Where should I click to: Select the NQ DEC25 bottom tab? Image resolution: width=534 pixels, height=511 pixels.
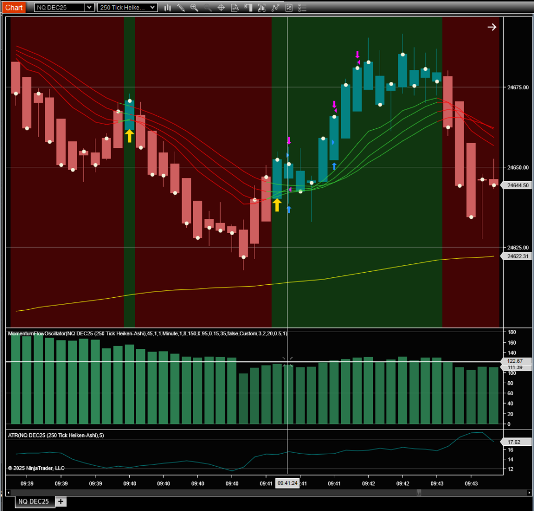click(33, 502)
